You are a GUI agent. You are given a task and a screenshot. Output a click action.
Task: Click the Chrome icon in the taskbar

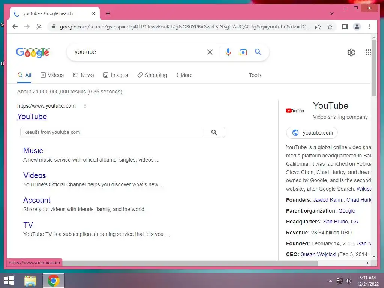click(54, 280)
